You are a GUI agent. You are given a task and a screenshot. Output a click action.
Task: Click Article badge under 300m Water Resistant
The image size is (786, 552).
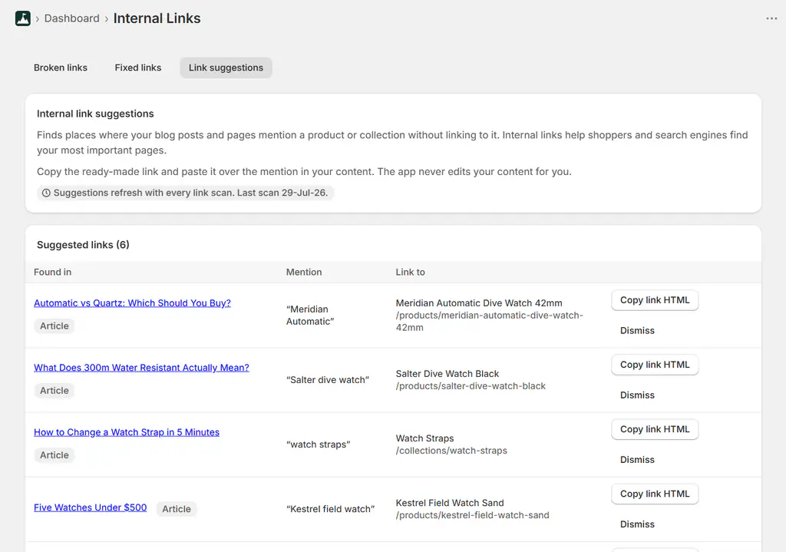point(54,391)
